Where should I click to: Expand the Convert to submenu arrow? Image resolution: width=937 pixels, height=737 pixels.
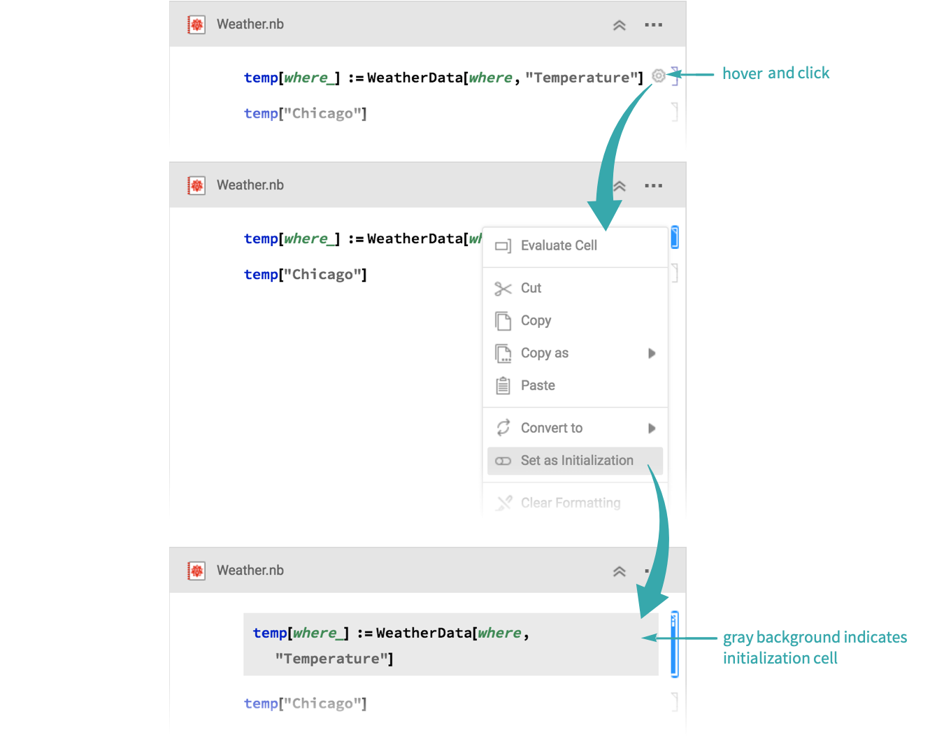[652, 428]
